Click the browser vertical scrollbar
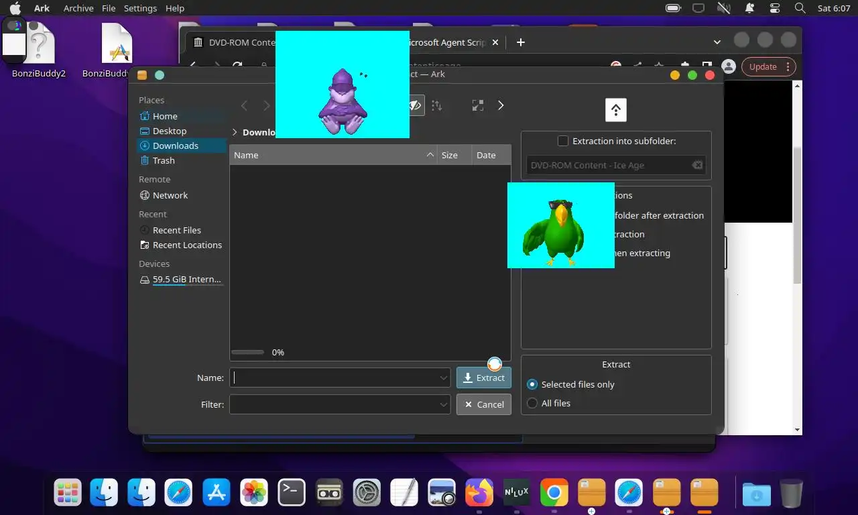Image resolution: width=858 pixels, height=515 pixels. (x=797, y=215)
